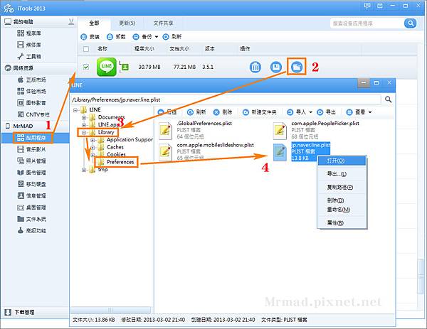The height and width of the screenshot is (329, 427).
Task: Select the com.apple.mobileslideshow.plist file
Action: [x=206, y=151]
